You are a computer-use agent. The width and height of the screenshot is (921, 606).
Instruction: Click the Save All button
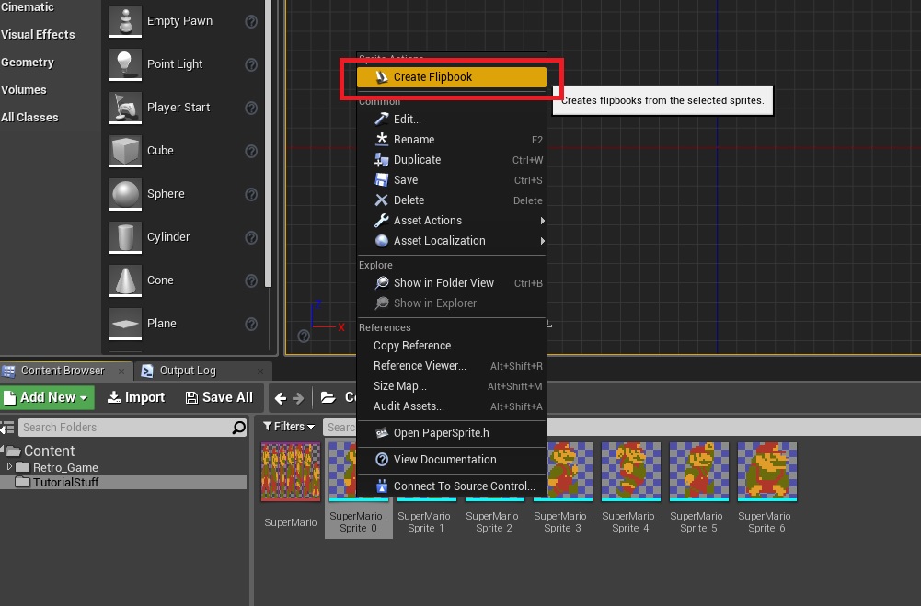click(219, 397)
